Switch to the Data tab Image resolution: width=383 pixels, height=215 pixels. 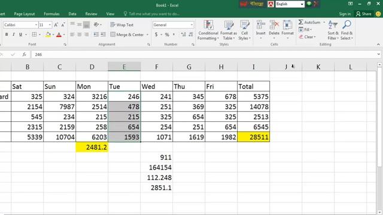pyautogui.click(x=72, y=14)
